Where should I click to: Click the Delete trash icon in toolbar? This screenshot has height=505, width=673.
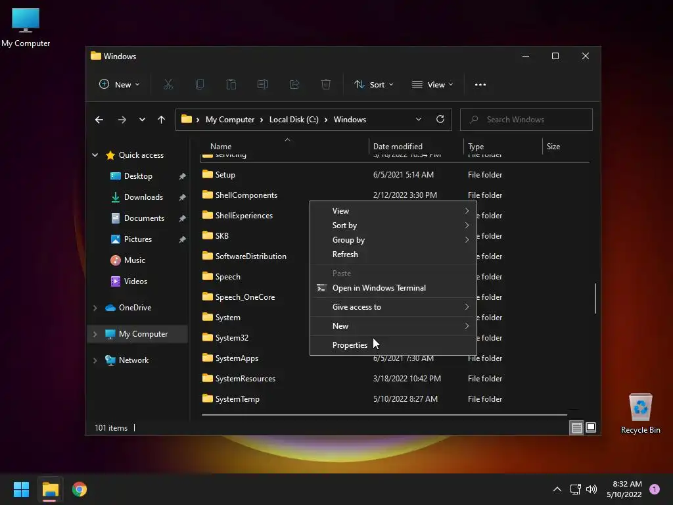coord(326,85)
